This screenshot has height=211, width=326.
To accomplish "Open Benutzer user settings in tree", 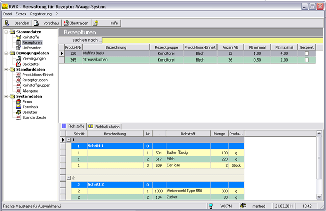I will (x=30, y=112).
